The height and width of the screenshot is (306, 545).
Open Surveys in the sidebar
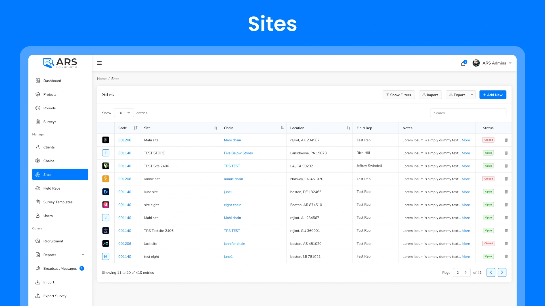(x=60, y=122)
